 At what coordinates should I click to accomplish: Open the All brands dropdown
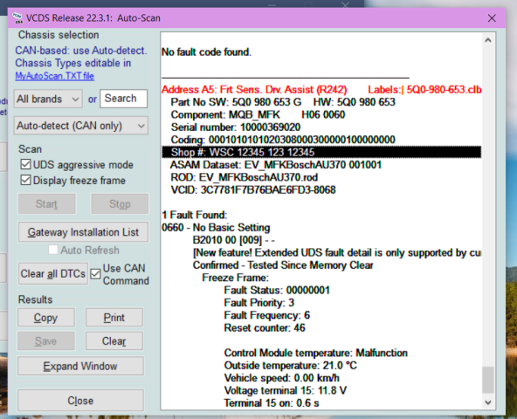48,99
